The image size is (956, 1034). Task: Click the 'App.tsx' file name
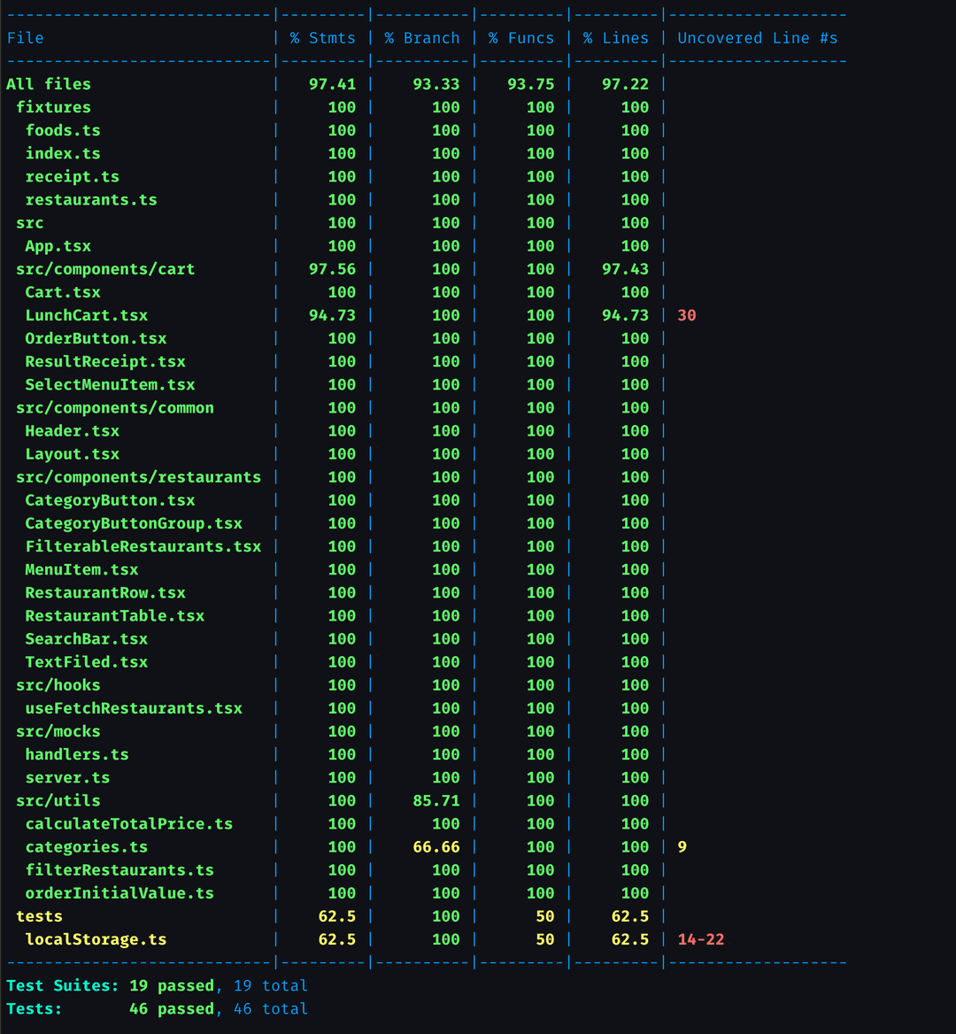58,246
